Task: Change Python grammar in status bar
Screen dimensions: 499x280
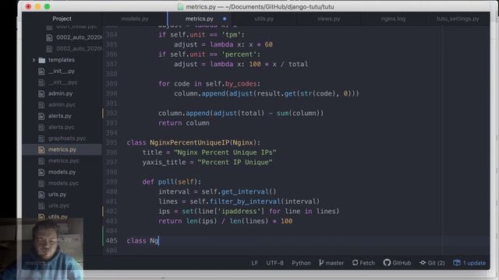Action: click(x=301, y=263)
